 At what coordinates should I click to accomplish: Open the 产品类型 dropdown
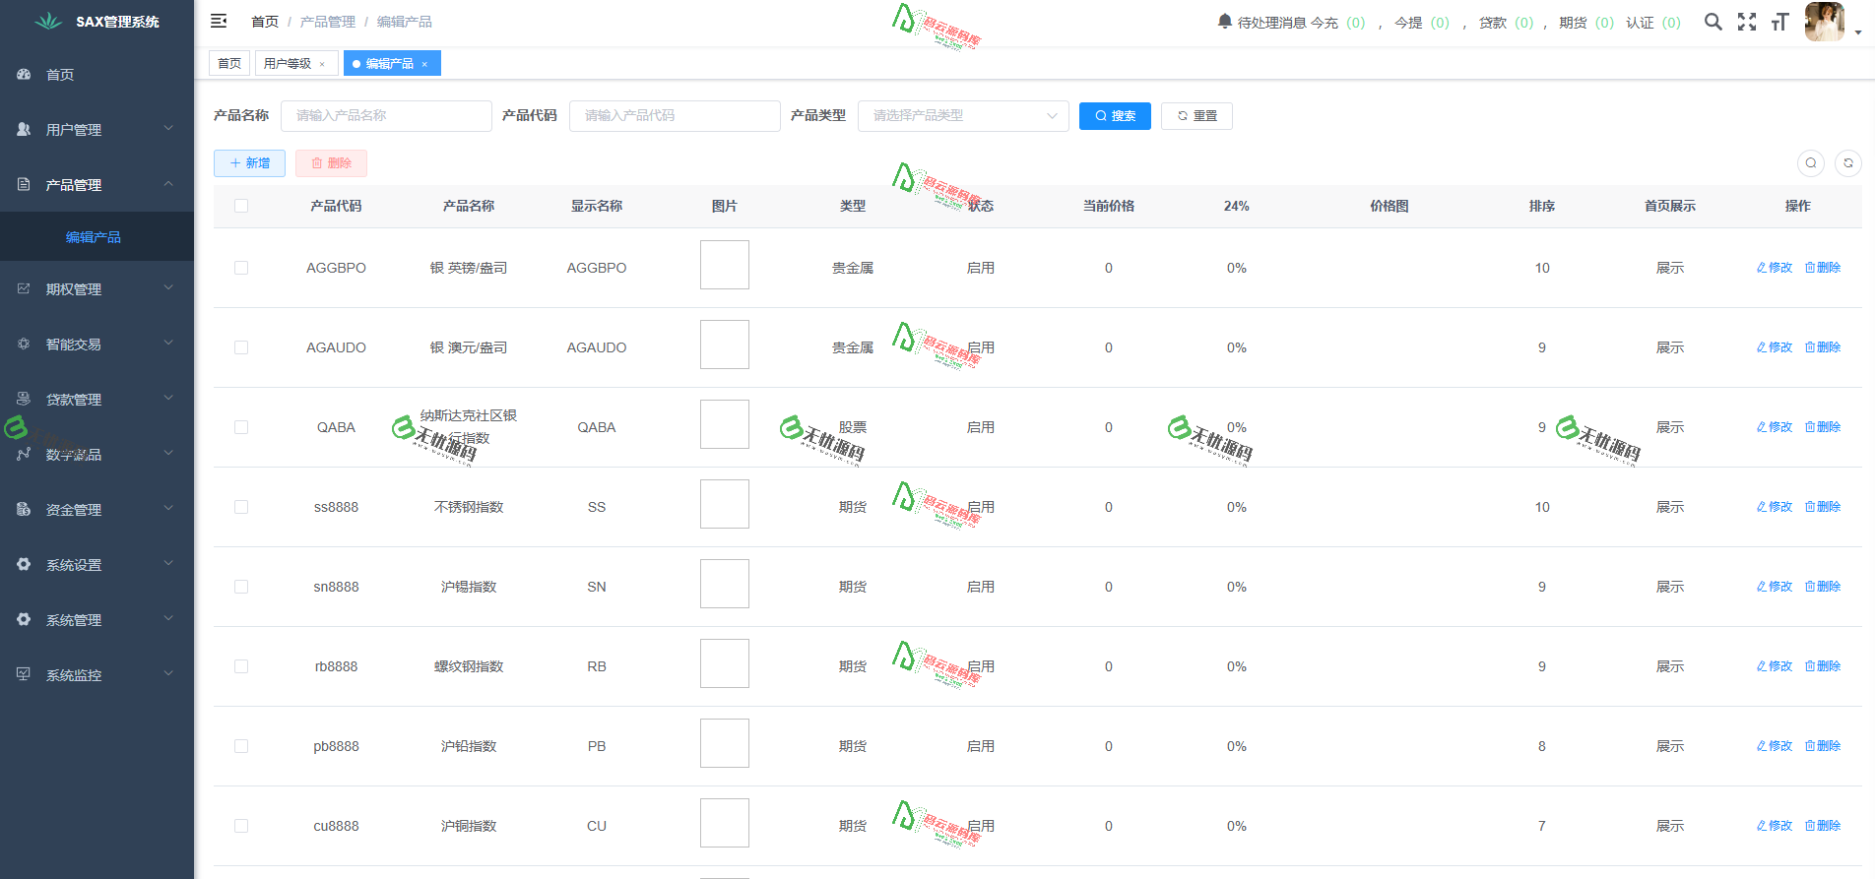962,116
